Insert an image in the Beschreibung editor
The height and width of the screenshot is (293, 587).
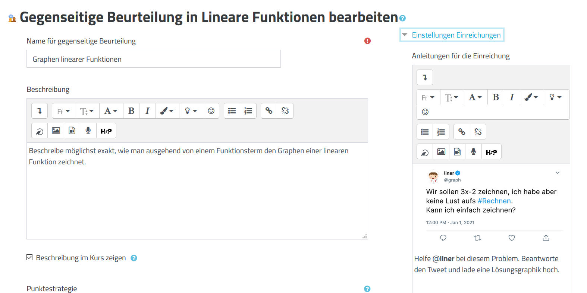pos(56,131)
